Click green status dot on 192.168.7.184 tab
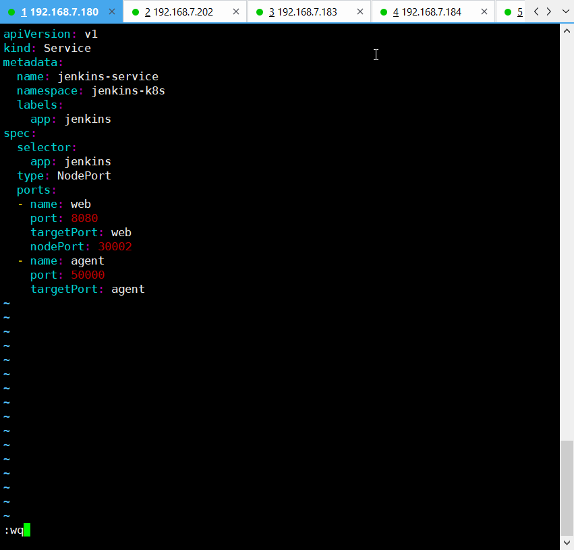 click(x=384, y=12)
